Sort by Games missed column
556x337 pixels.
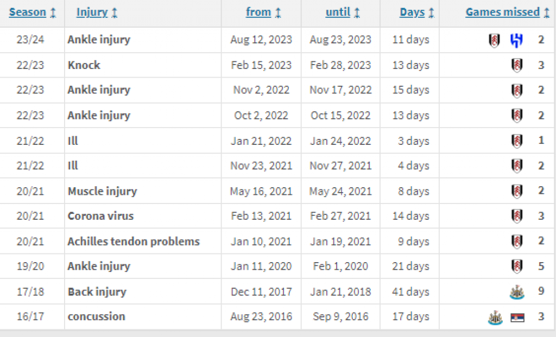pyautogui.click(x=503, y=12)
